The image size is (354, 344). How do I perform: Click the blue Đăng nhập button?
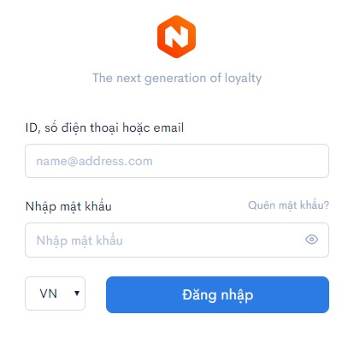tap(217, 294)
